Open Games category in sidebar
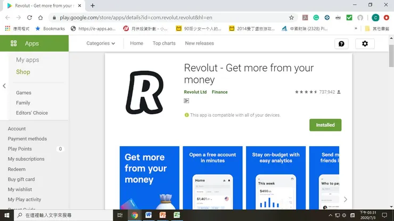This screenshot has height=221, width=394. pos(23,93)
